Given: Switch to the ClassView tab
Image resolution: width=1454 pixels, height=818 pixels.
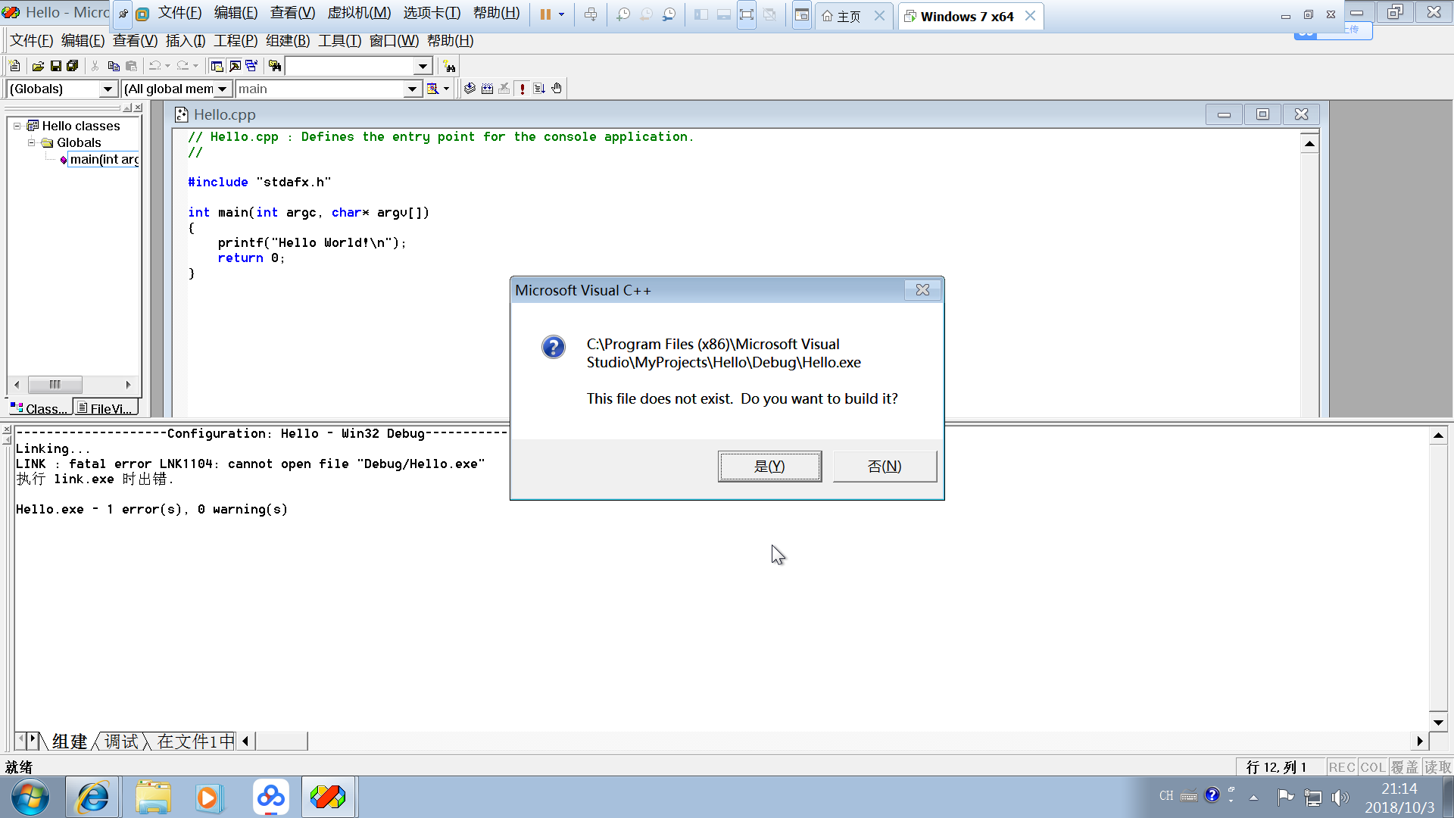Looking at the screenshot, I should click(39, 408).
